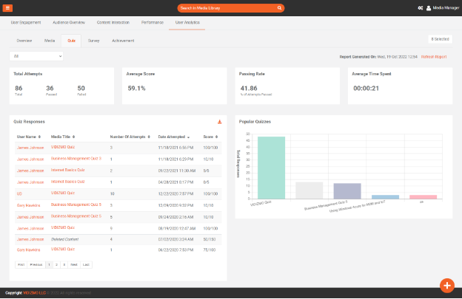Click the orange plus floating button
The height and width of the screenshot is (299, 462).
(x=446, y=286)
